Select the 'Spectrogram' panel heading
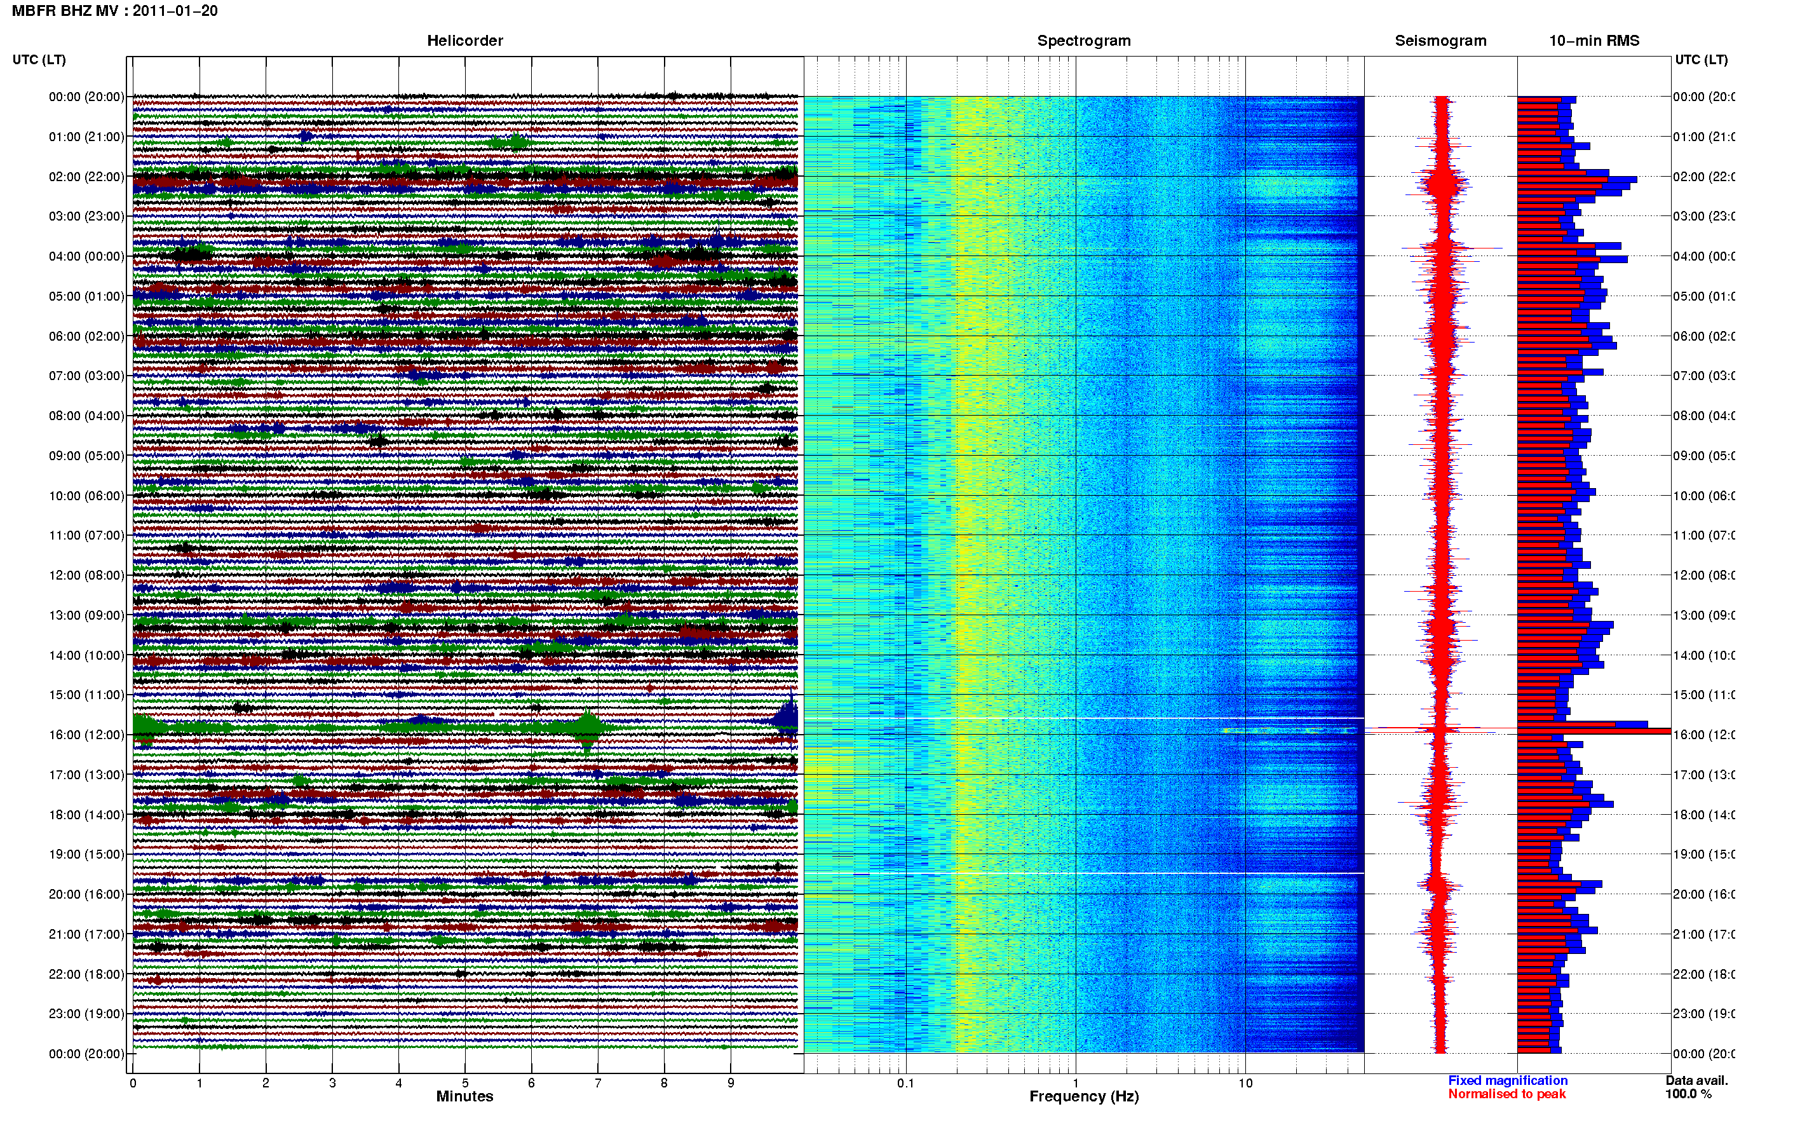1807x1130 pixels. tap(1083, 41)
